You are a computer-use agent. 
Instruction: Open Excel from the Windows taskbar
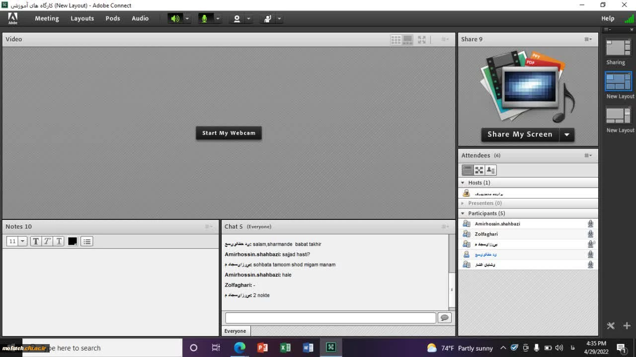point(285,348)
